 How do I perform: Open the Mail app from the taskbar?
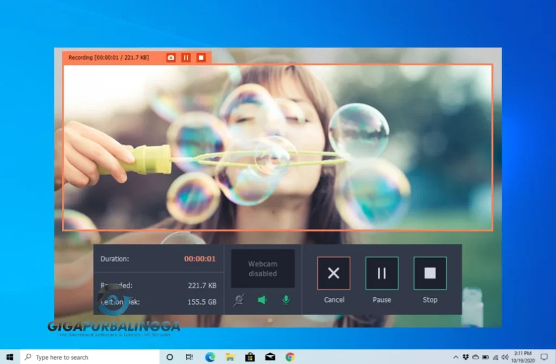tap(269, 357)
